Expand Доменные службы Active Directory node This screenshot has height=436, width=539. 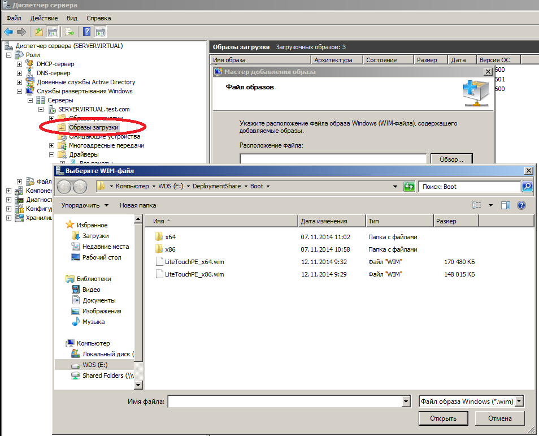[20, 82]
